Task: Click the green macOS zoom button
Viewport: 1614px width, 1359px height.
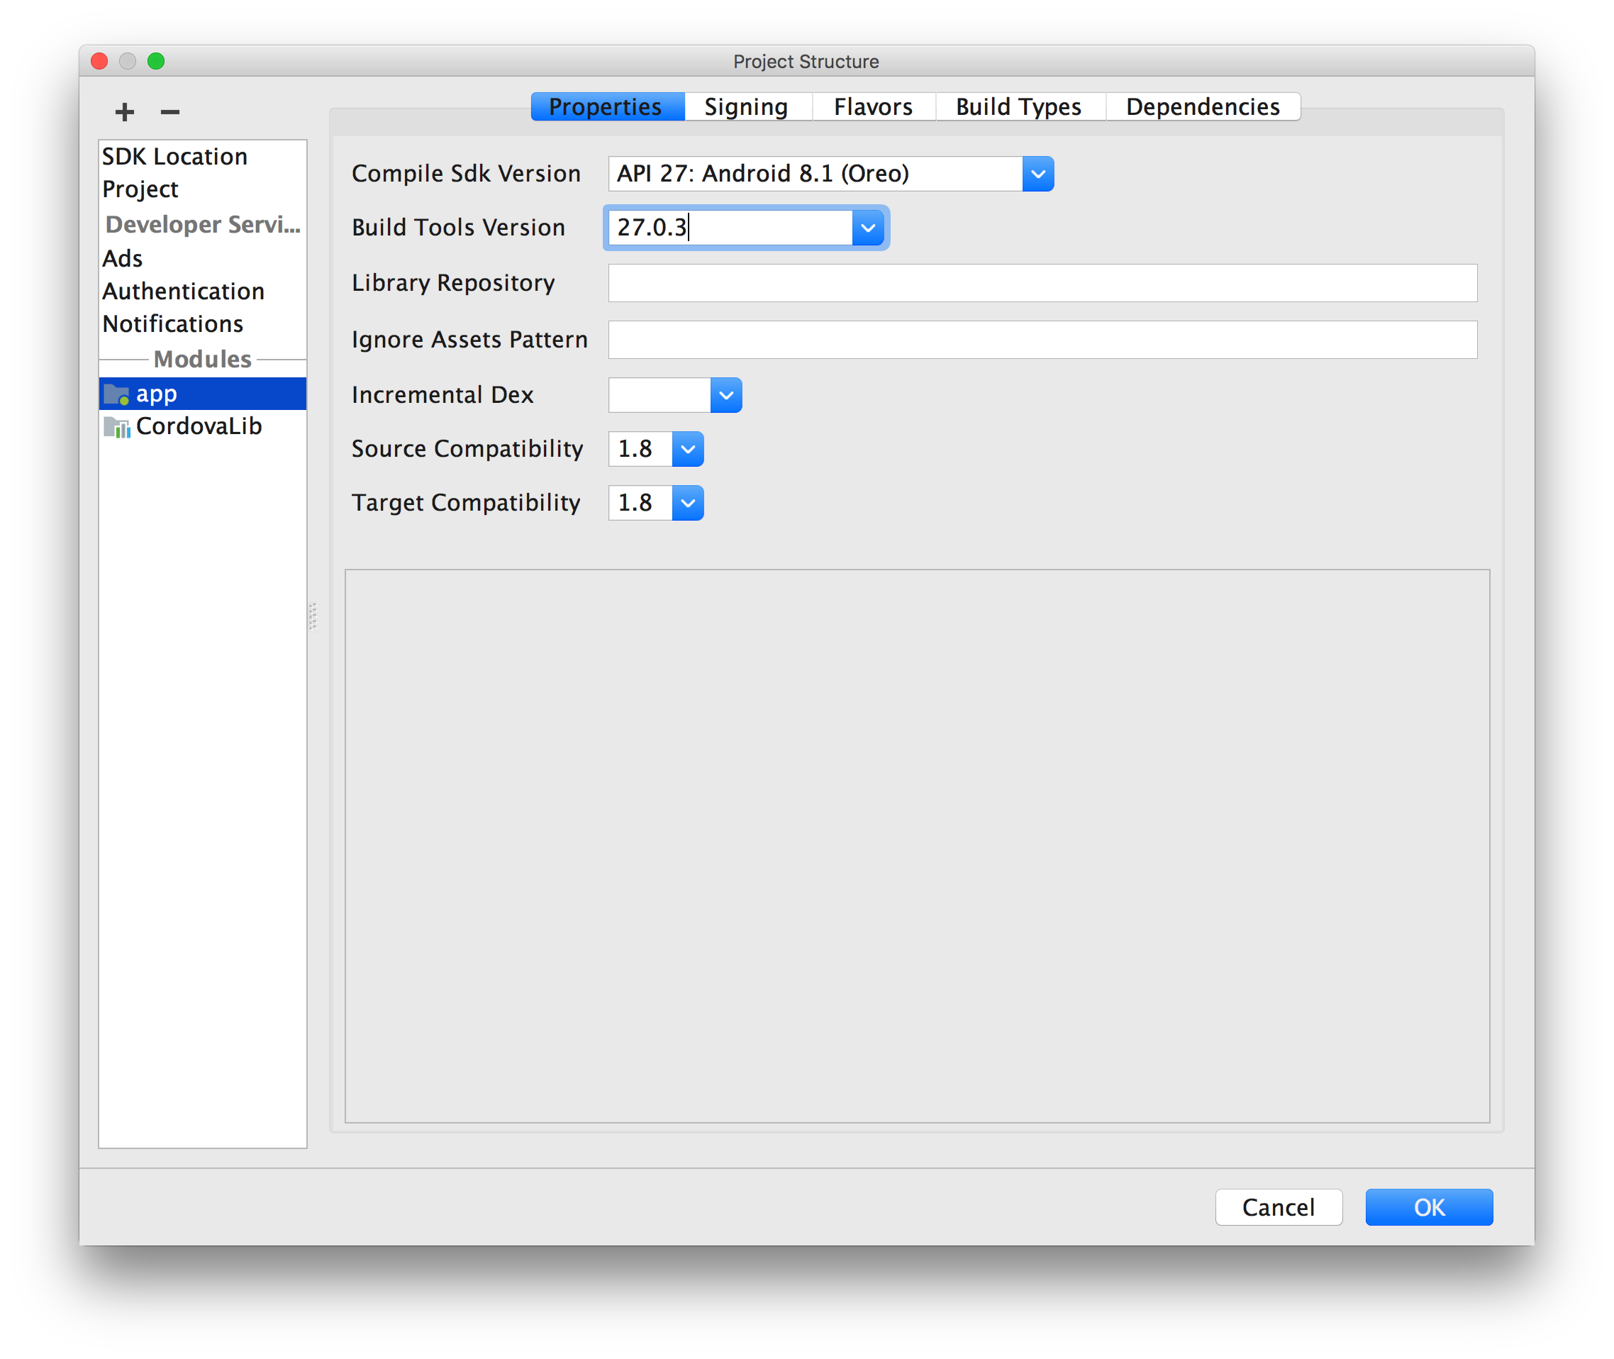Action: point(156,61)
